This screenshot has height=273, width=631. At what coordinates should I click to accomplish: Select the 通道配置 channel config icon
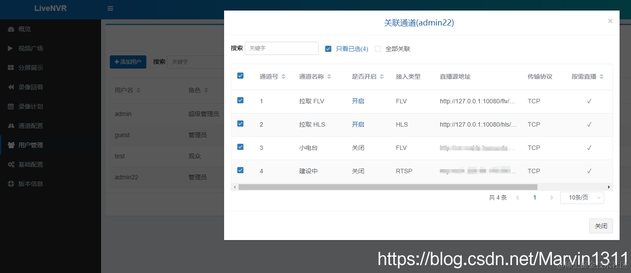[10, 126]
